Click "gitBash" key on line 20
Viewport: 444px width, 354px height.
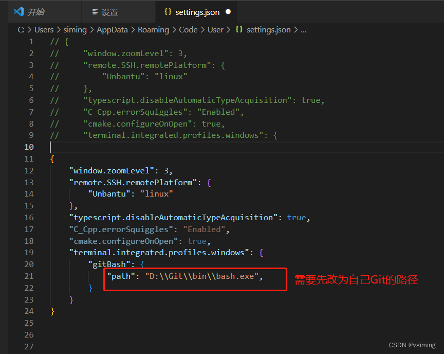[109, 264]
